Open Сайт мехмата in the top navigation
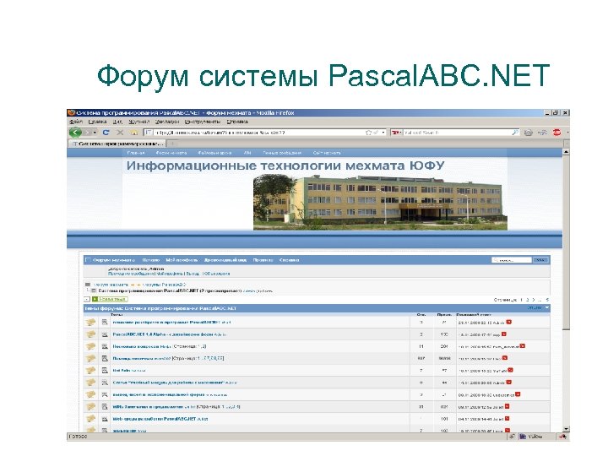 point(327,153)
